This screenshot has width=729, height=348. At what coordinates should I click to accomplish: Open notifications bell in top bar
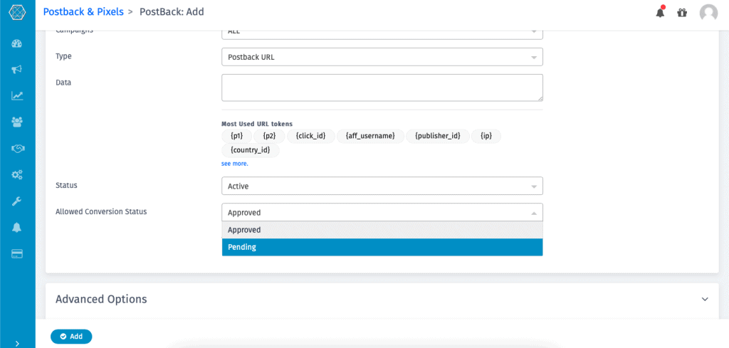(660, 12)
